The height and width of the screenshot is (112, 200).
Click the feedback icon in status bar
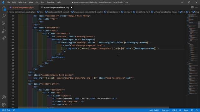pyautogui.click(x=192, y=110)
